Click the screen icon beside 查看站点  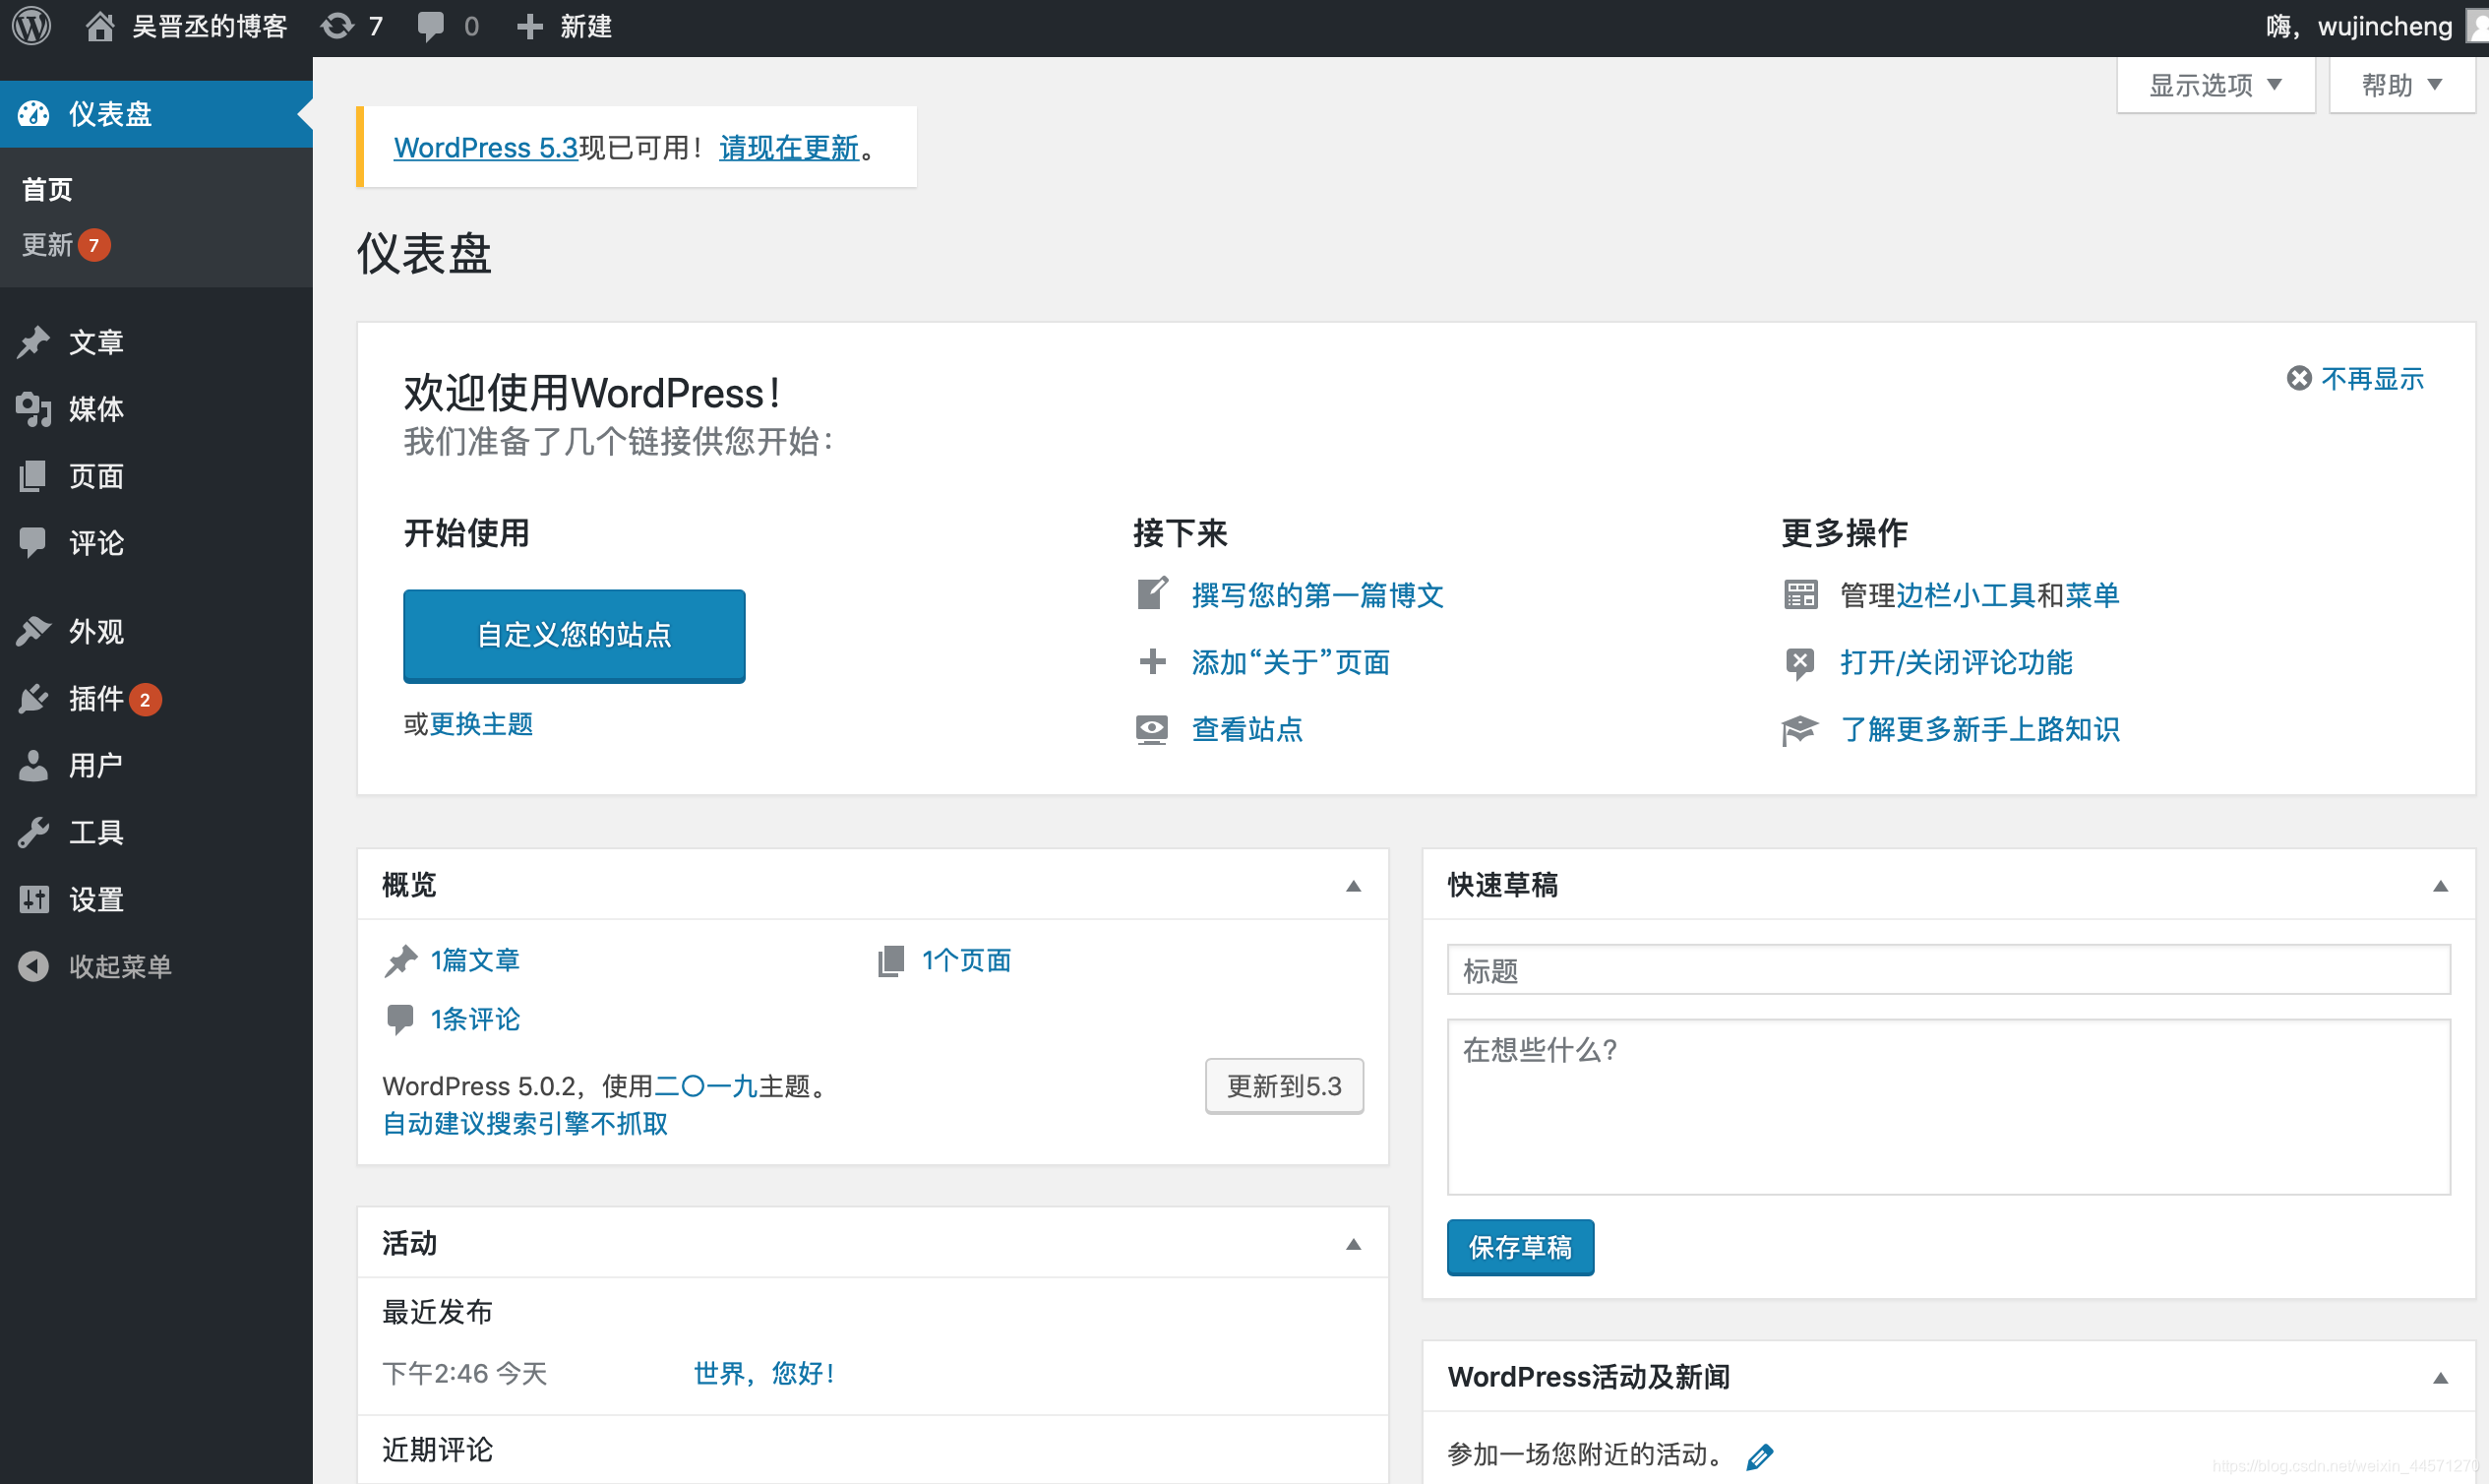click(1152, 729)
